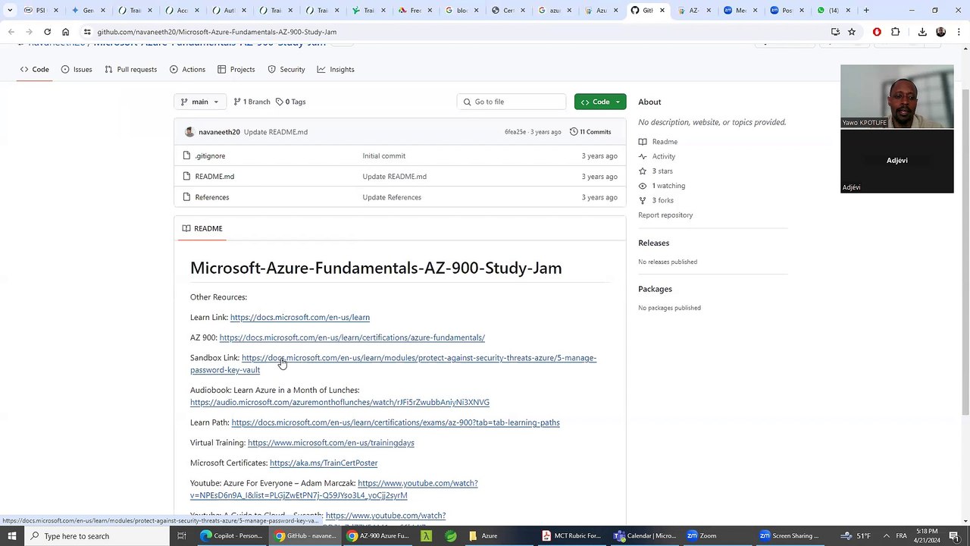Open Copilot Edge window in taskbar
The image size is (970, 546).
pos(232,536)
